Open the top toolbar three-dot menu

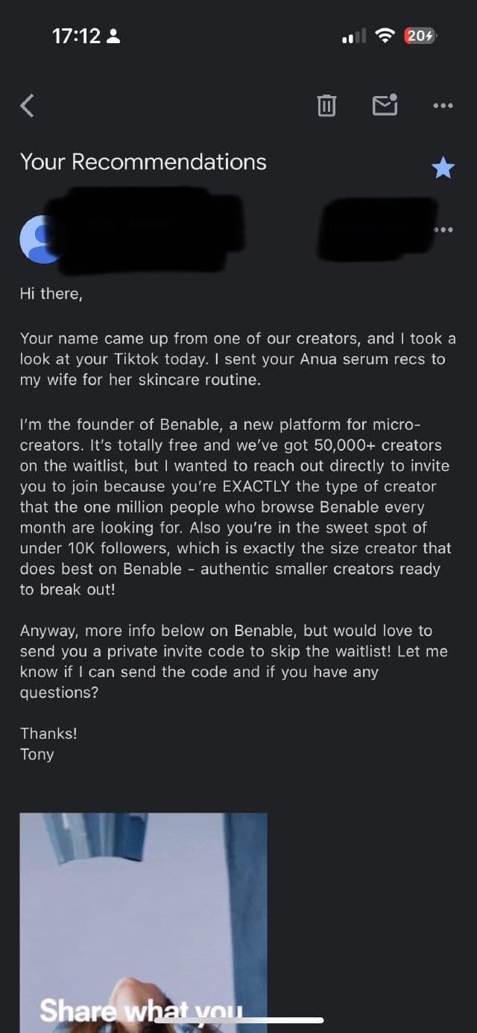(443, 106)
